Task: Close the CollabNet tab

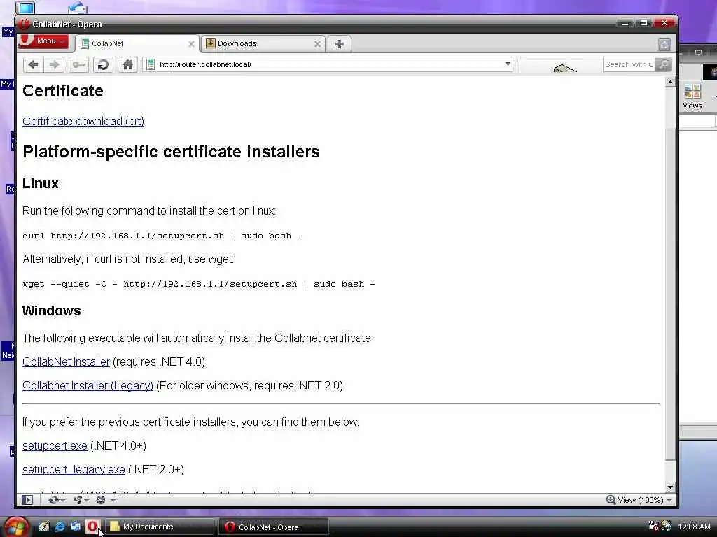Action: [x=191, y=44]
